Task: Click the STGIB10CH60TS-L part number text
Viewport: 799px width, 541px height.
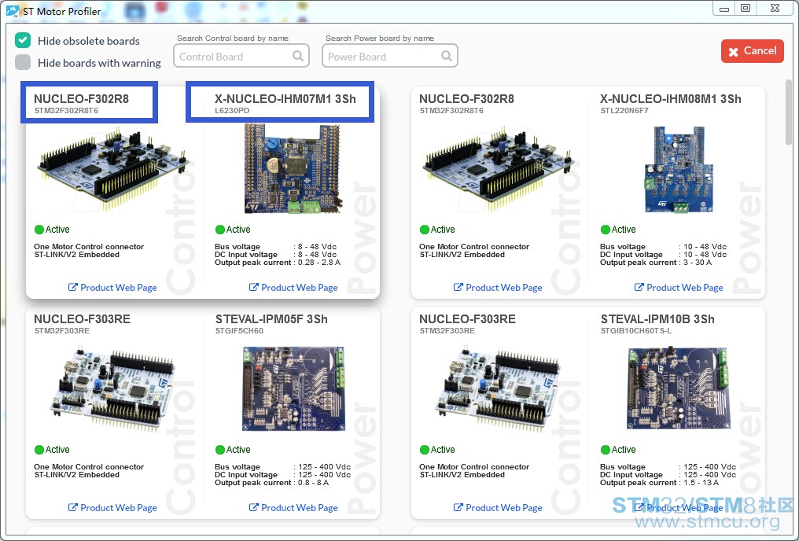Action: point(636,330)
